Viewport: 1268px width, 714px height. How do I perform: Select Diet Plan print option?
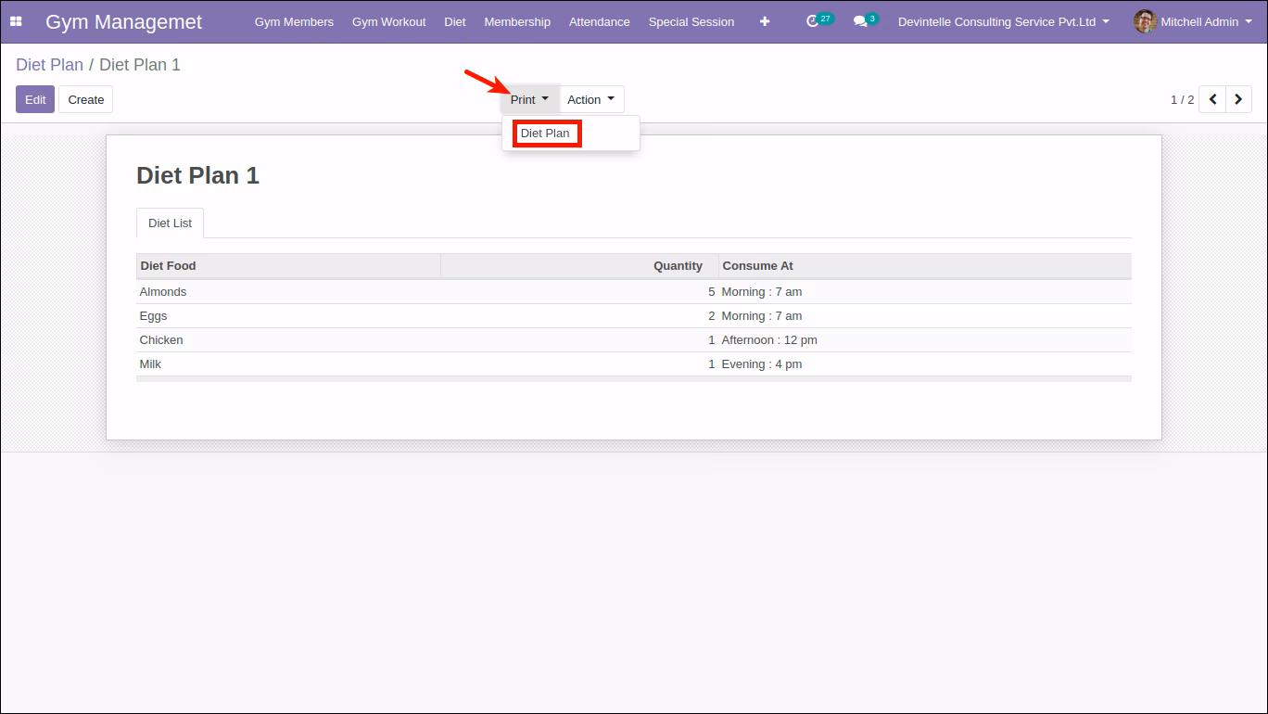click(545, 133)
